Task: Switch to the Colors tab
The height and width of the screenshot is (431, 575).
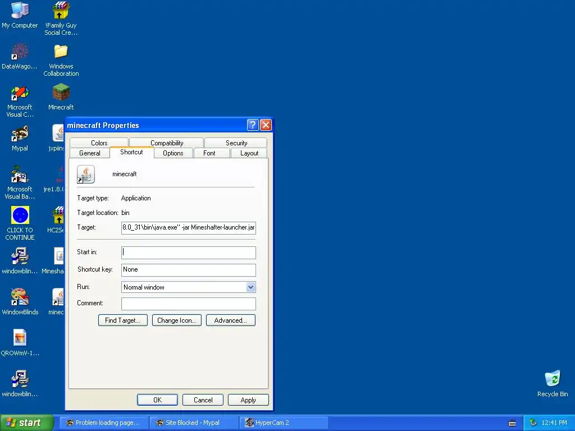Action: click(x=99, y=143)
